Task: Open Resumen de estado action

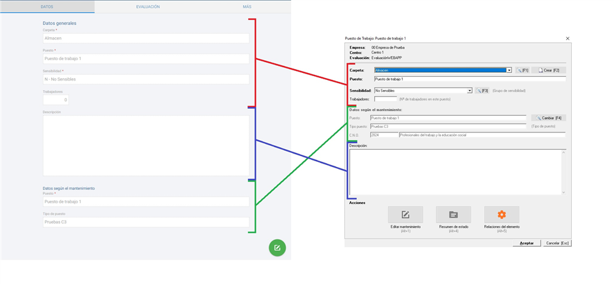Action: (x=453, y=215)
